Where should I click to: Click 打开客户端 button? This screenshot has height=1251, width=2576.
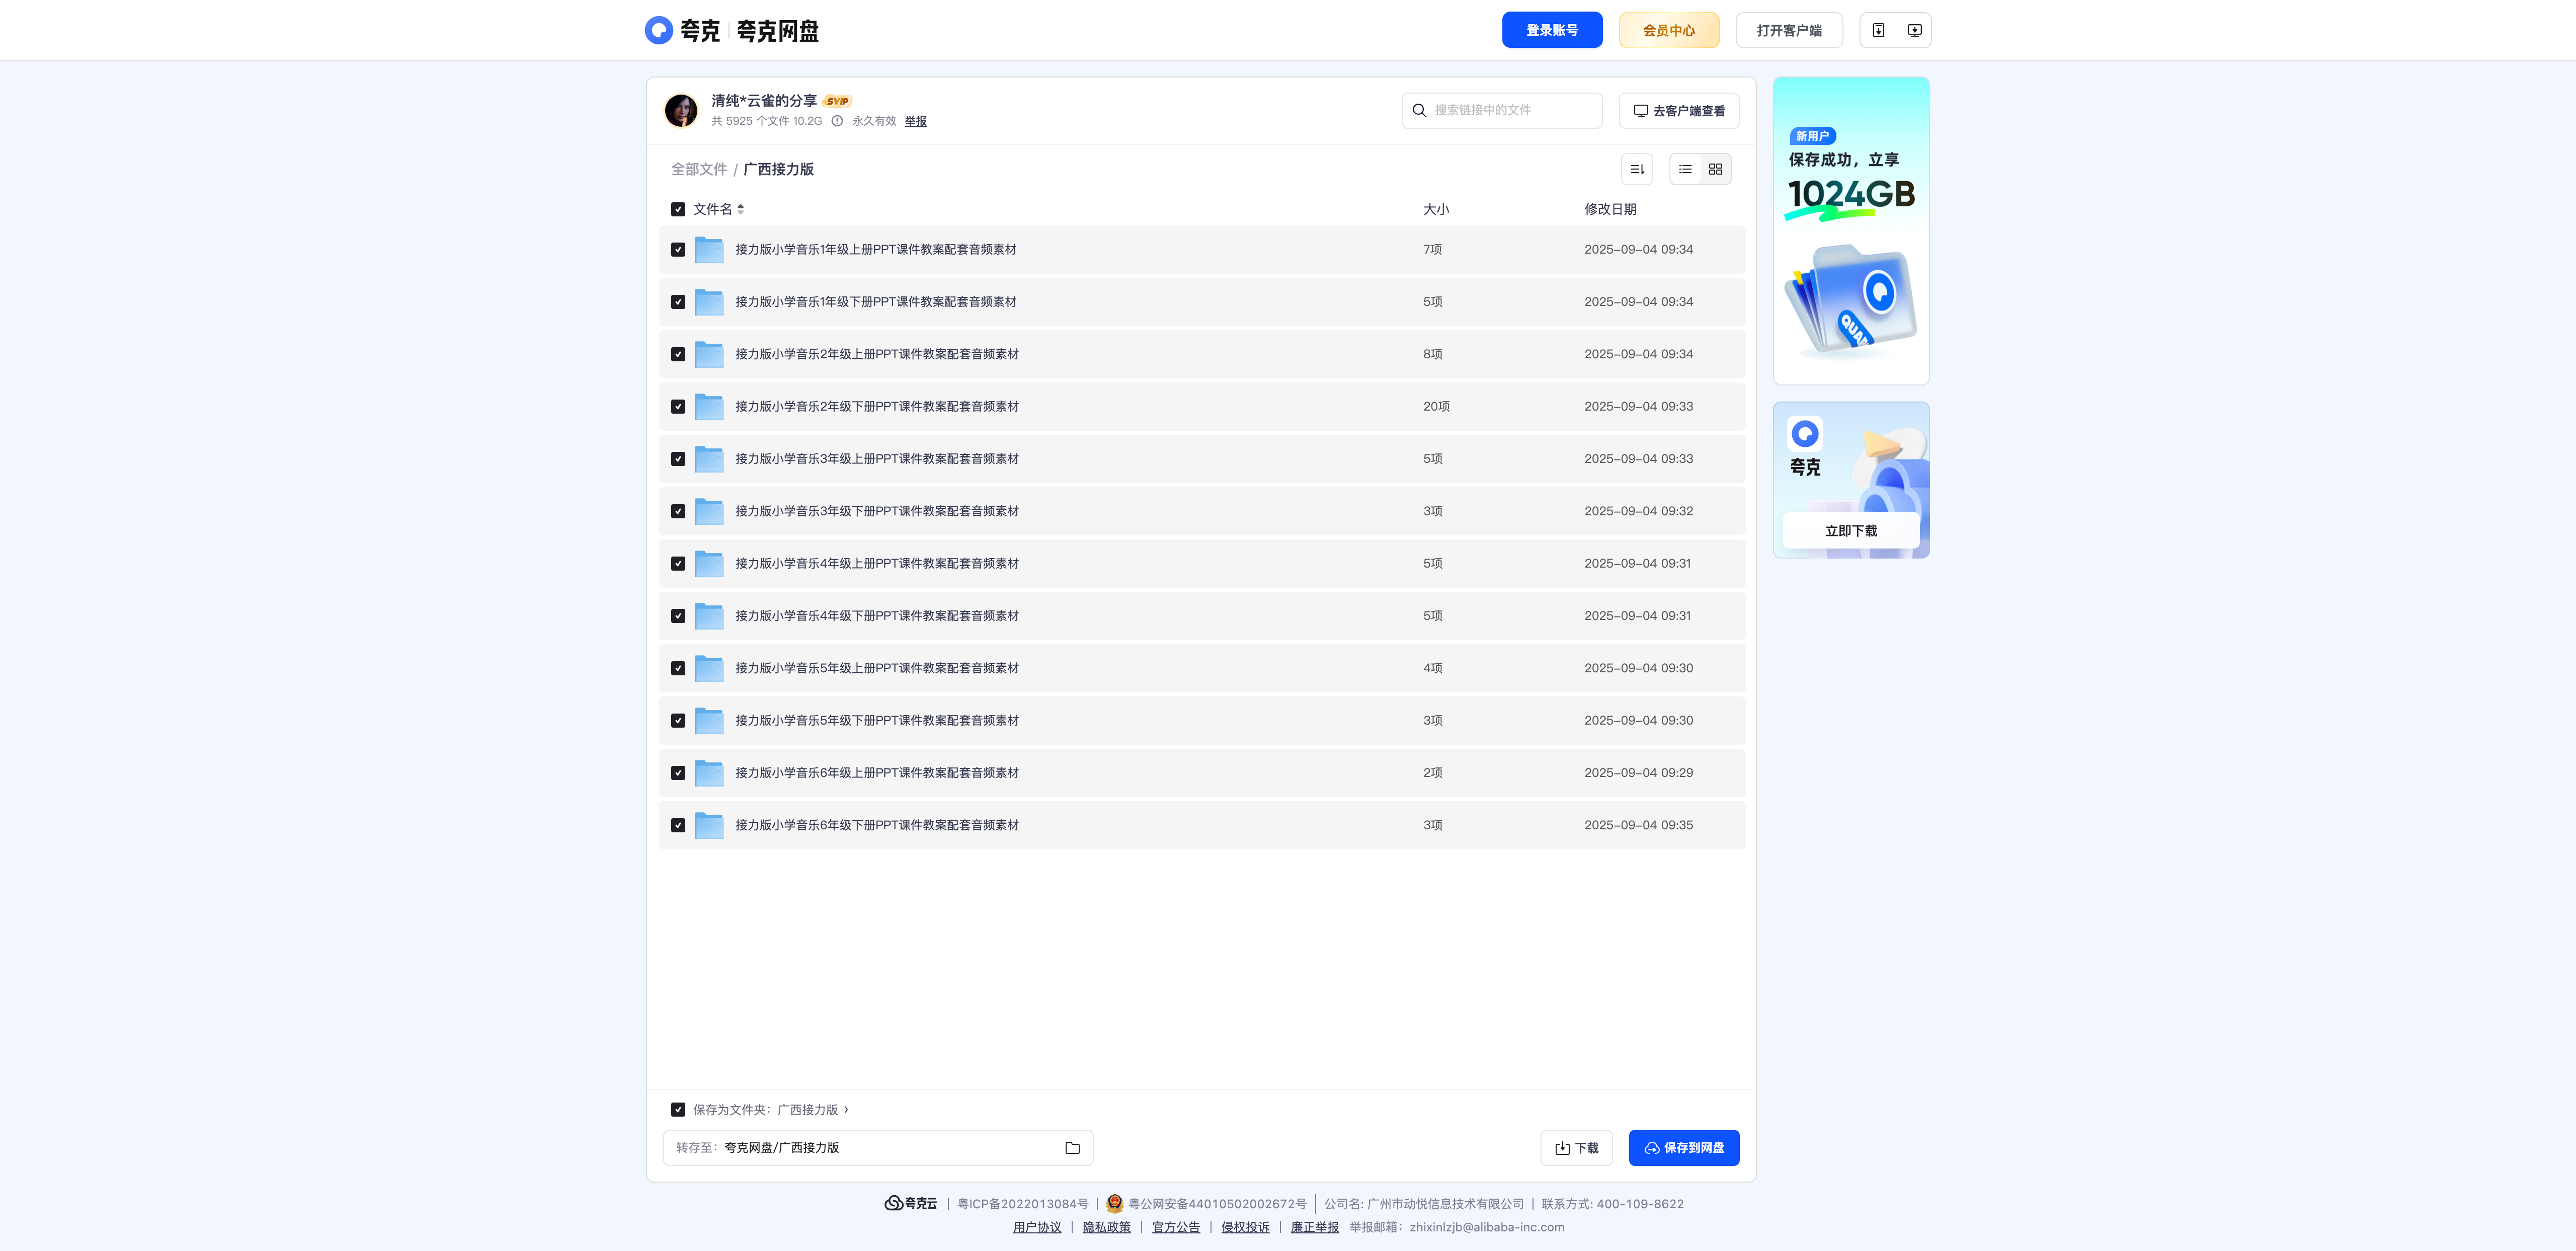(1789, 30)
